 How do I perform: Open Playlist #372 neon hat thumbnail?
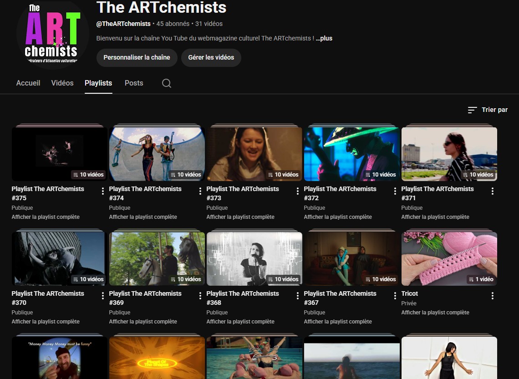coord(352,154)
